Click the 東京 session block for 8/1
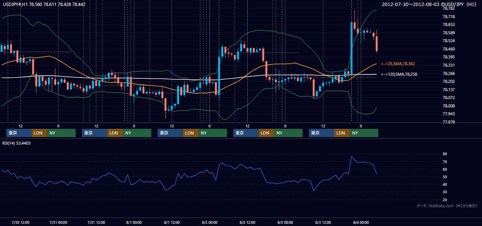 click(170, 133)
